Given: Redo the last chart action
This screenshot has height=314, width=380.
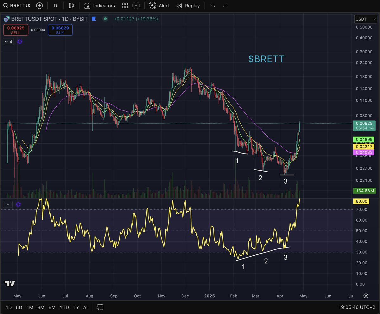Looking at the screenshot, I should (x=225, y=6).
